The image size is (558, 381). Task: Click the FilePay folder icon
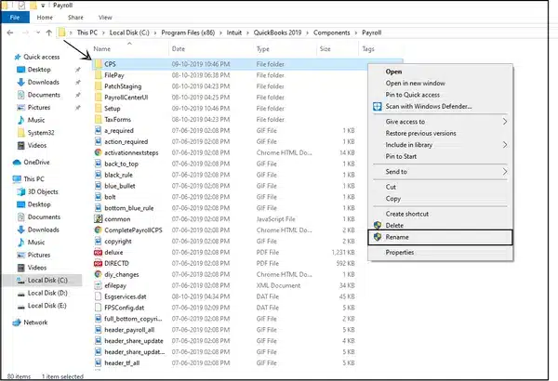(99, 75)
